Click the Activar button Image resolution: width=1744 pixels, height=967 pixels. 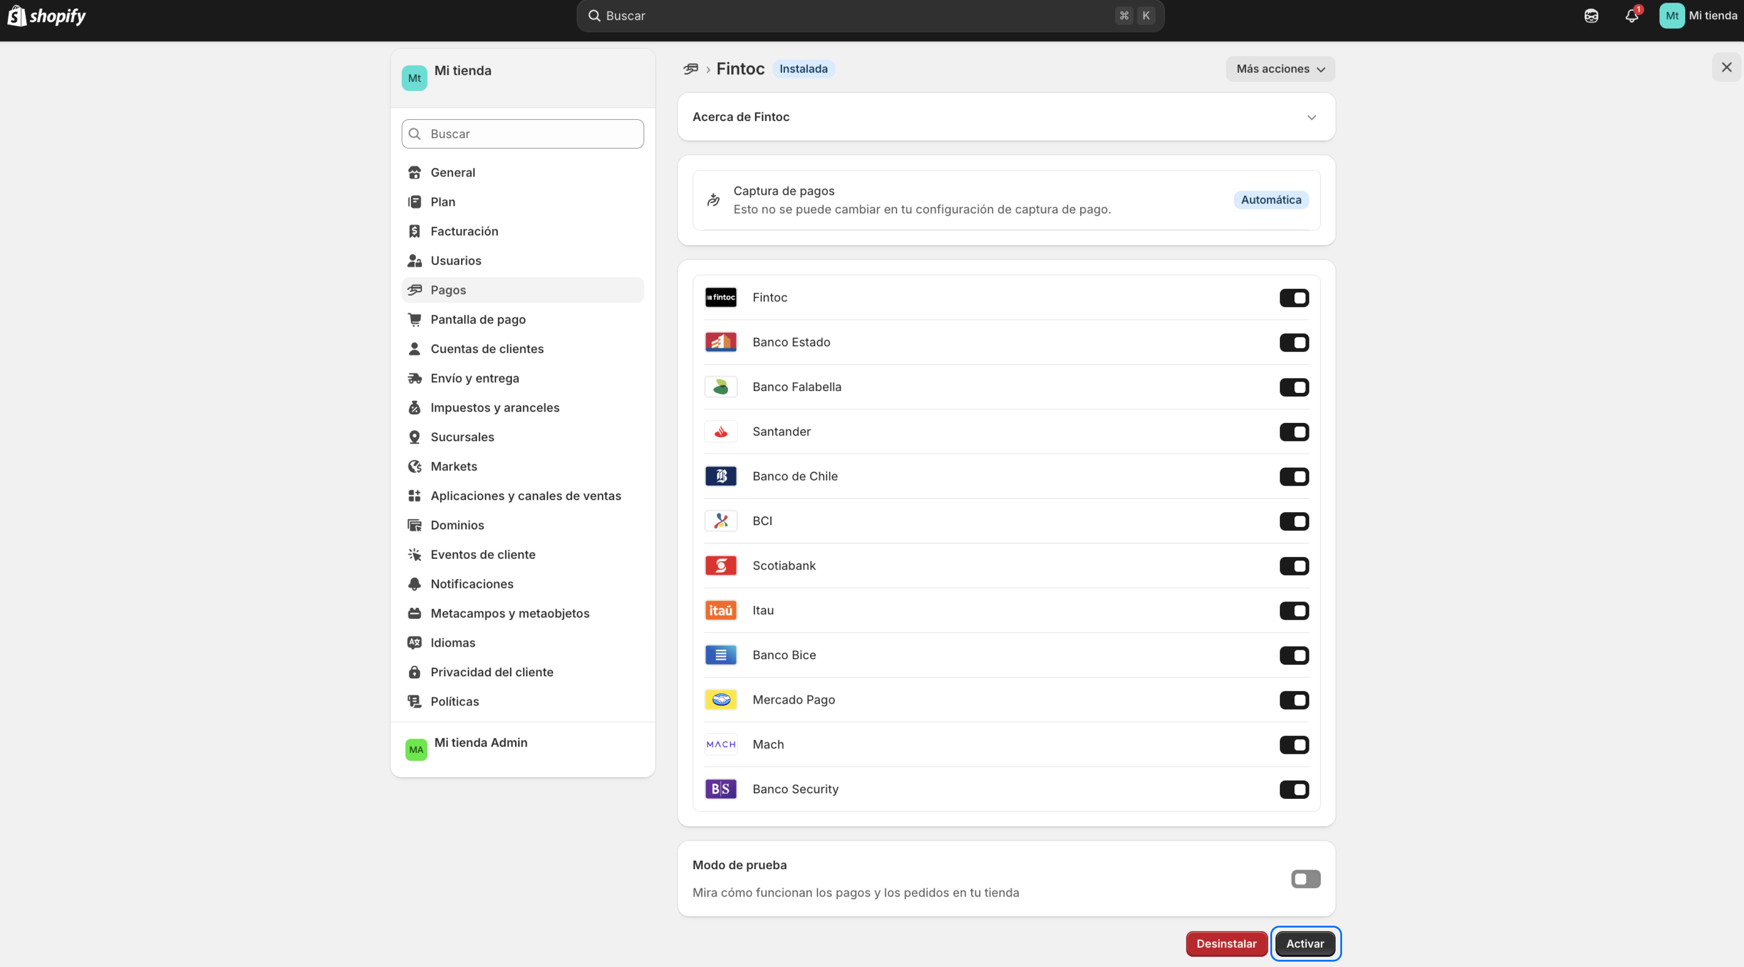pos(1304,943)
